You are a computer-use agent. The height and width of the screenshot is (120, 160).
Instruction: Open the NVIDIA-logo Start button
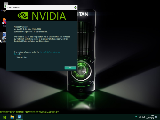4,117
